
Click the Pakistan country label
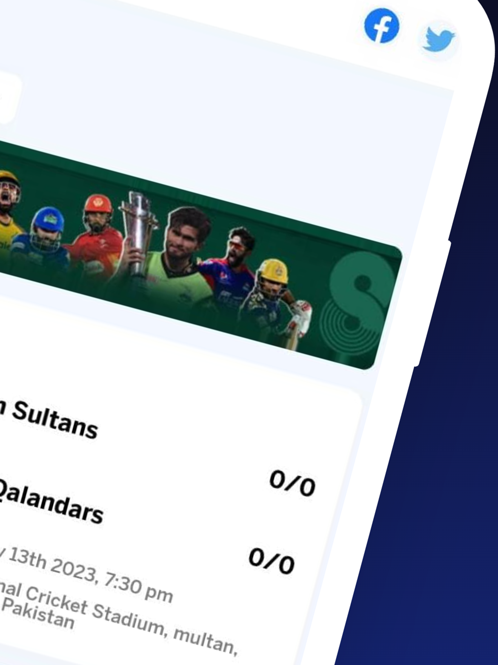click(x=40, y=614)
